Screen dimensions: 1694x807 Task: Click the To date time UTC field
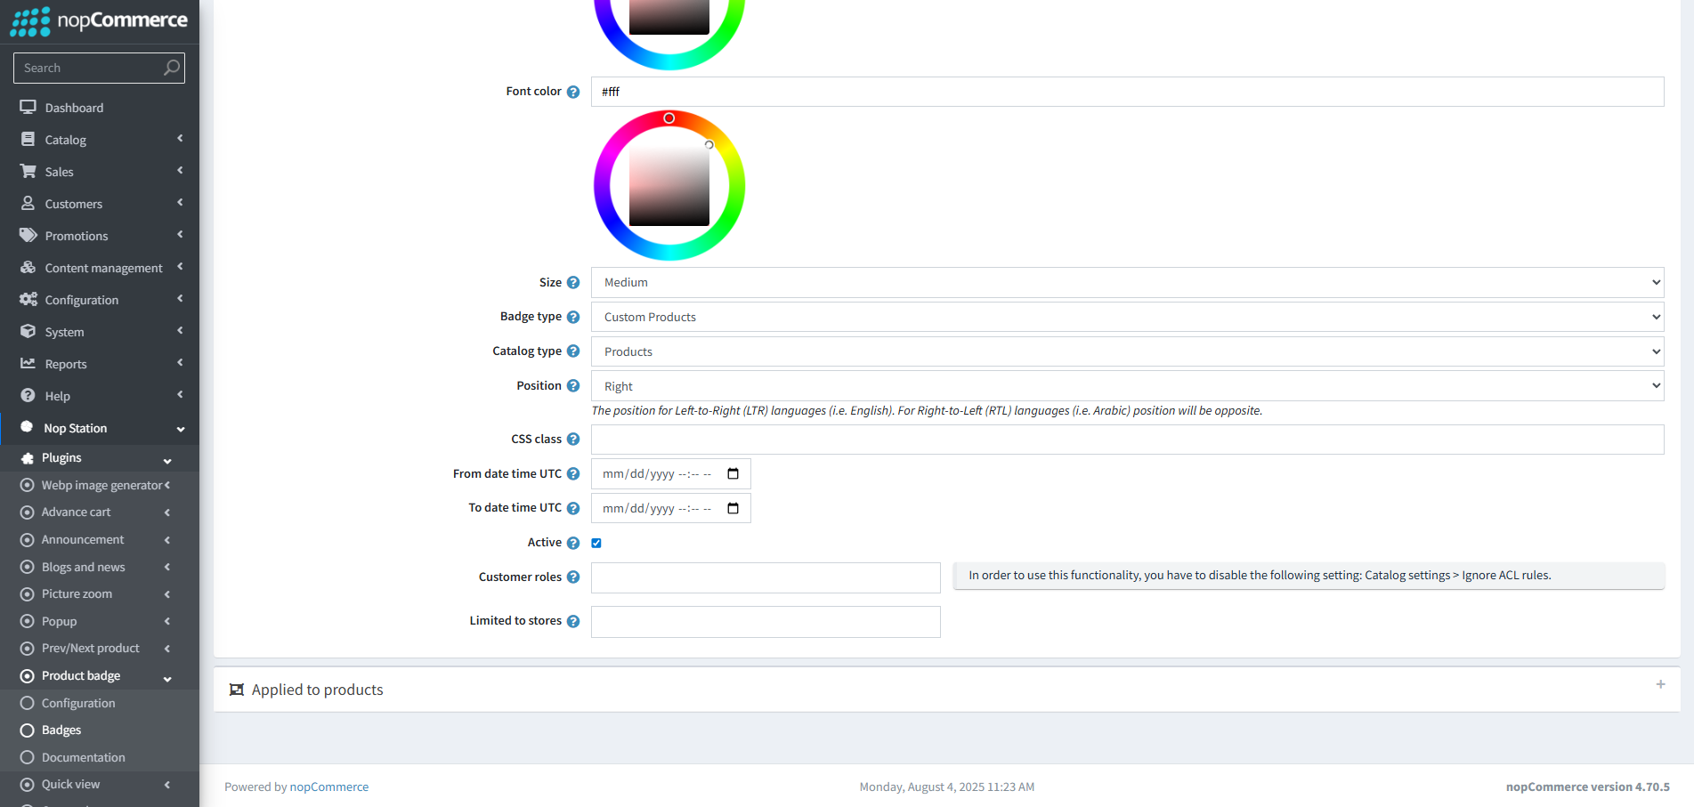click(x=670, y=508)
